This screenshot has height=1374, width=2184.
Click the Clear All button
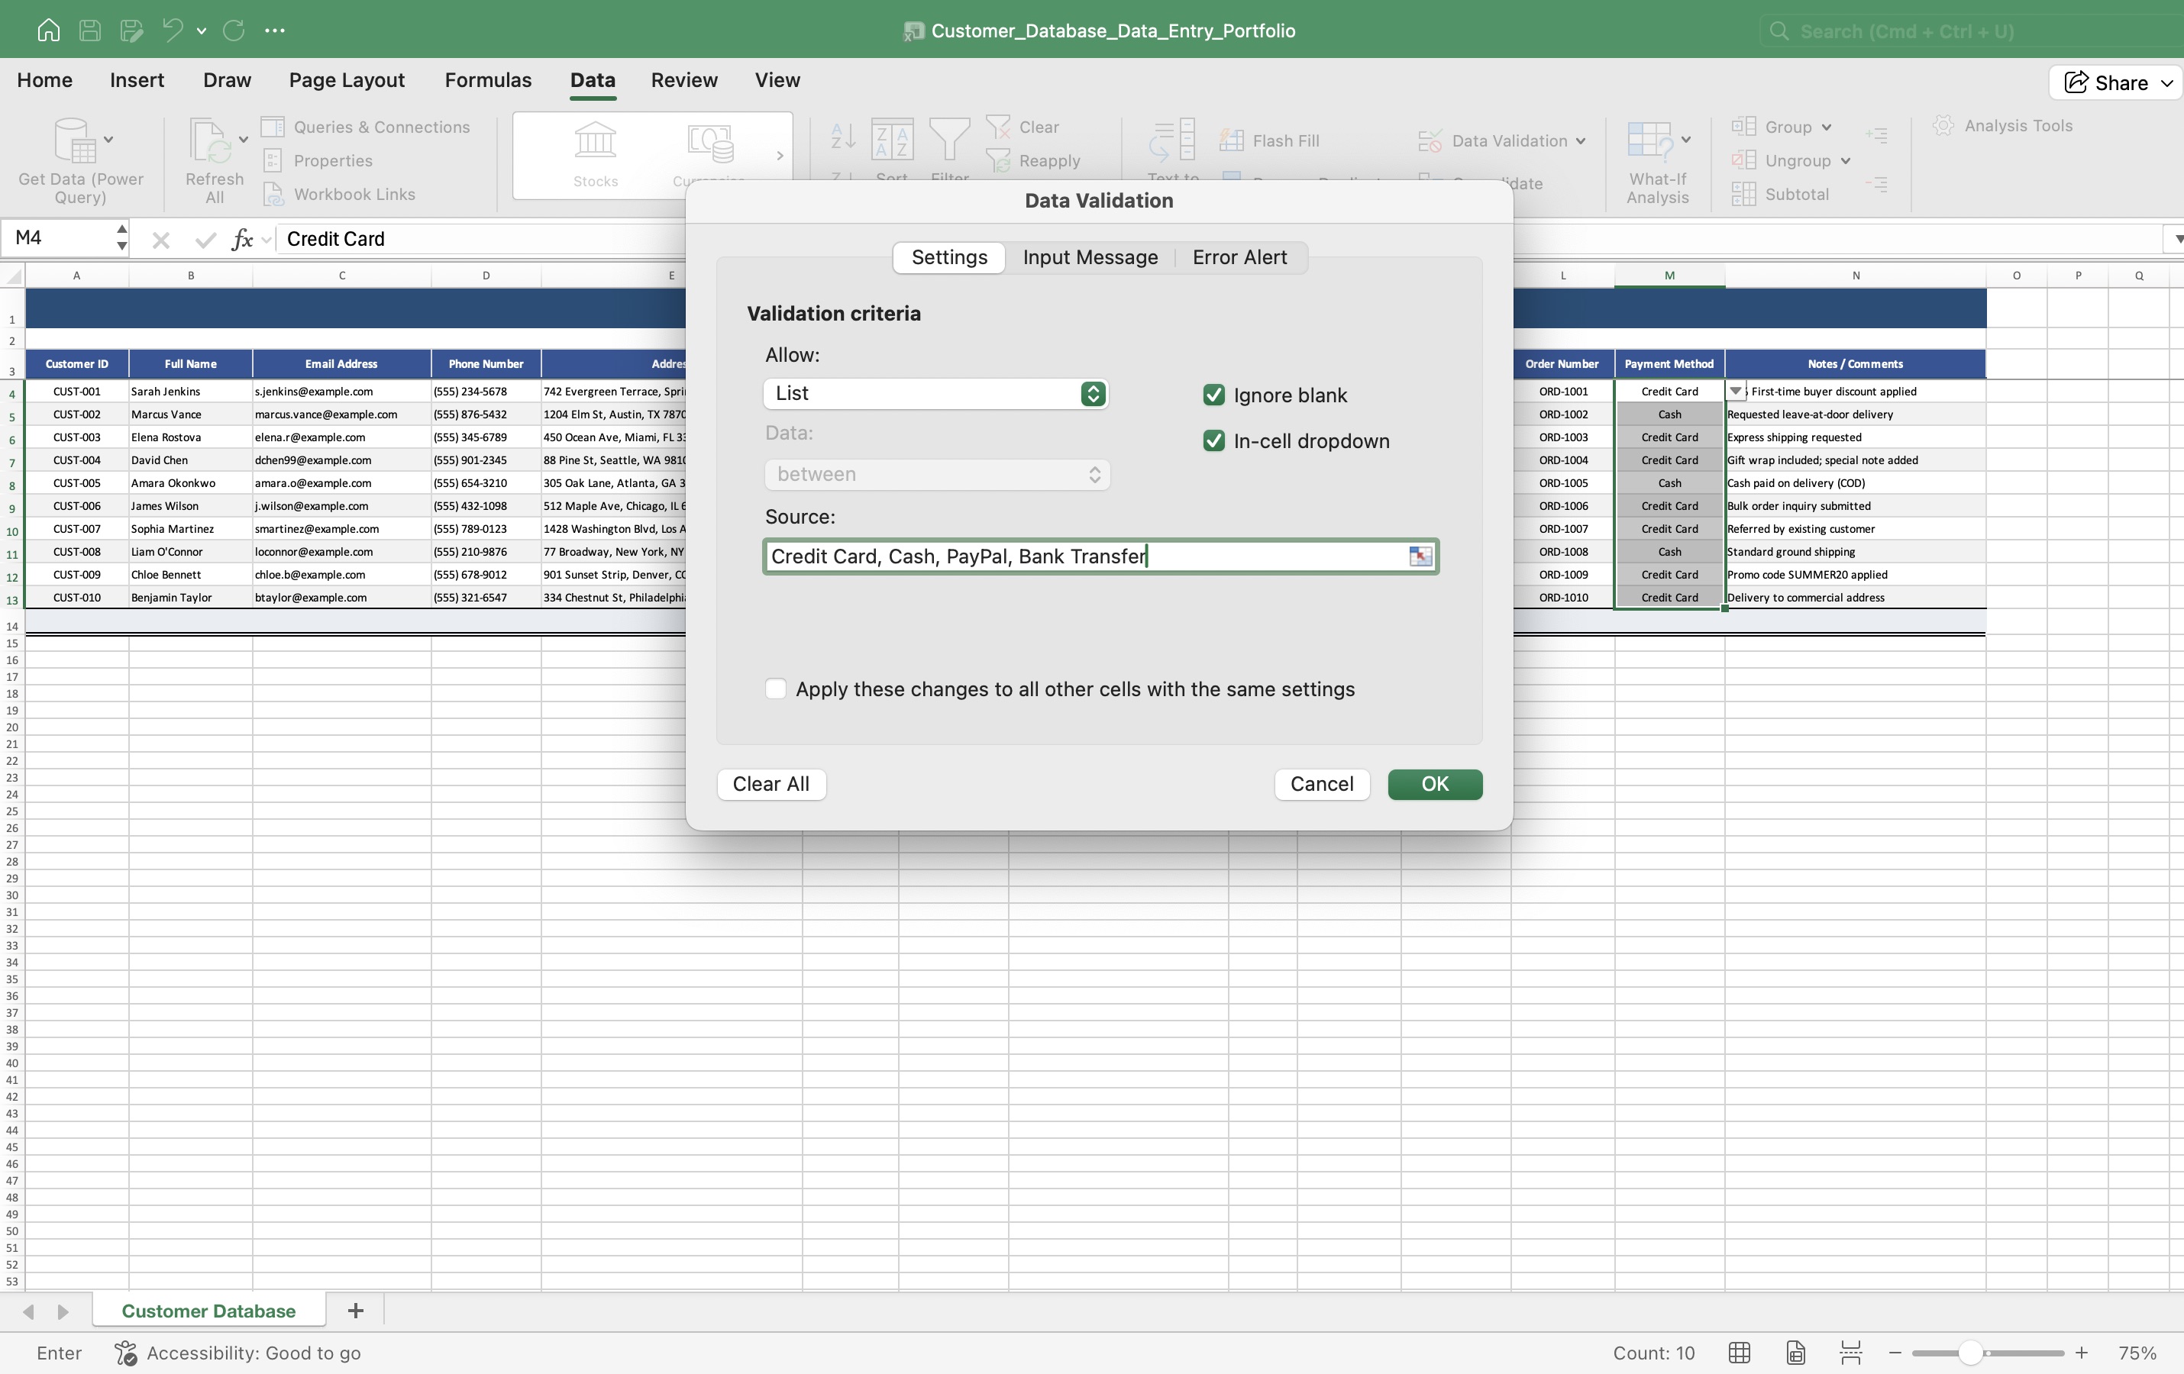(x=771, y=784)
